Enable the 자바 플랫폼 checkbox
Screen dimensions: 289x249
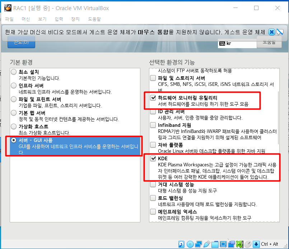click(153, 145)
